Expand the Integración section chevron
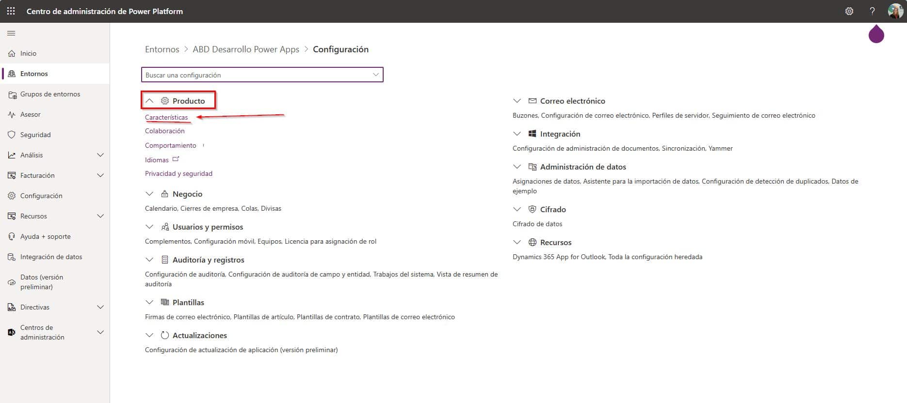907x403 pixels. (x=517, y=134)
